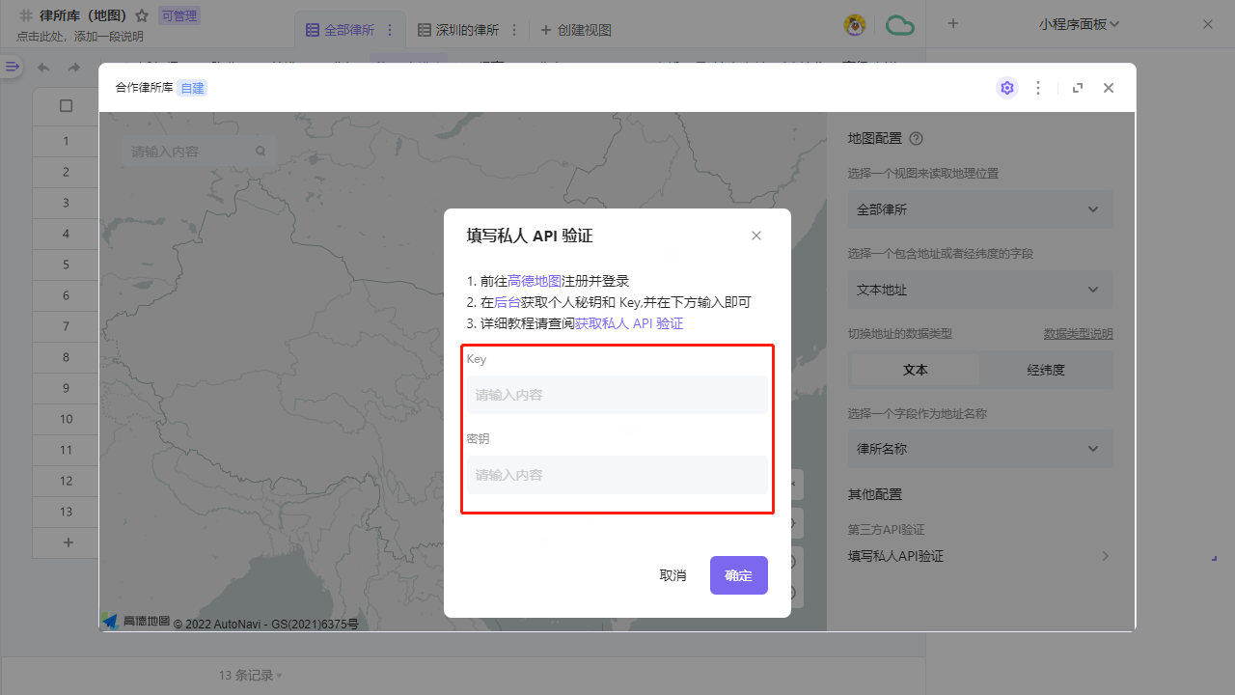Star the 律所库（地图）document as favorite

(x=143, y=14)
